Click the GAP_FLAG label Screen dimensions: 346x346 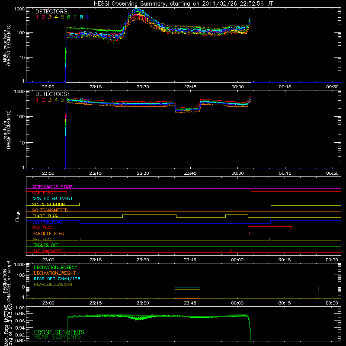pos(42,192)
